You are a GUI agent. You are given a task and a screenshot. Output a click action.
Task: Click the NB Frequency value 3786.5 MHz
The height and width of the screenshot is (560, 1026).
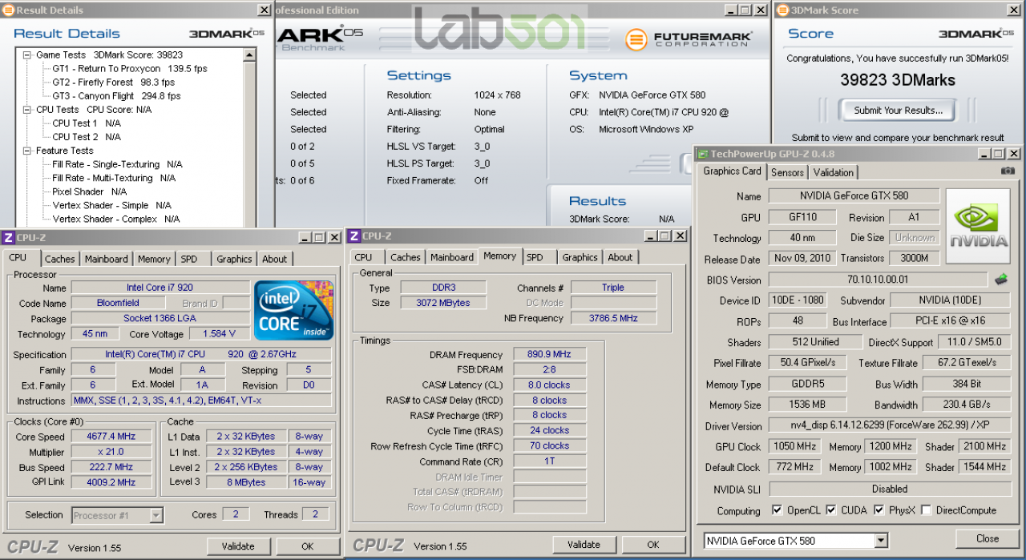pyautogui.click(x=613, y=318)
